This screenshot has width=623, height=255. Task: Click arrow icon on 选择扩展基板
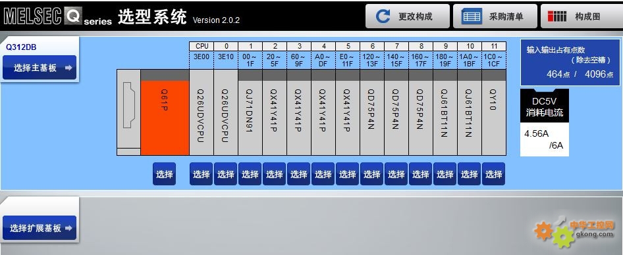click(68, 228)
